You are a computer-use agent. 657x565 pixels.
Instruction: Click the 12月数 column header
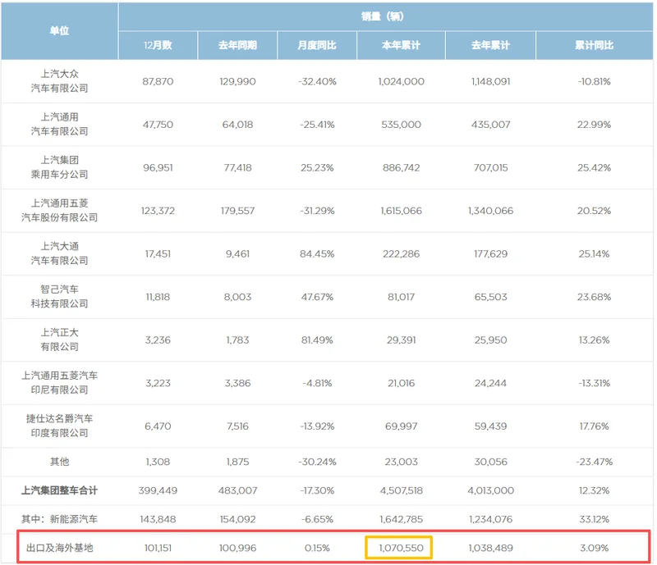pyautogui.click(x=157, y=45)
